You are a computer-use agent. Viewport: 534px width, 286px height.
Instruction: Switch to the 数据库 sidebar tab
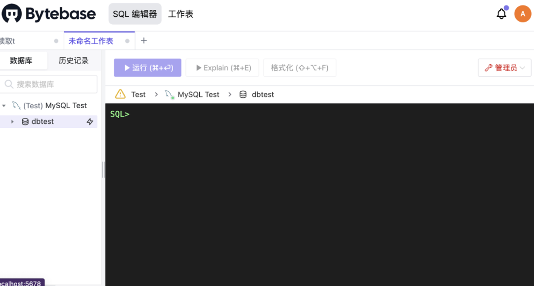tap(21, 61)
